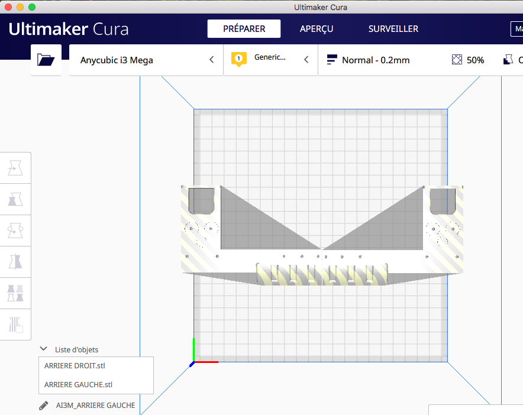Viewport: 523px width, 415px height.
Task: Click the support settings icon
Action: 508,60
